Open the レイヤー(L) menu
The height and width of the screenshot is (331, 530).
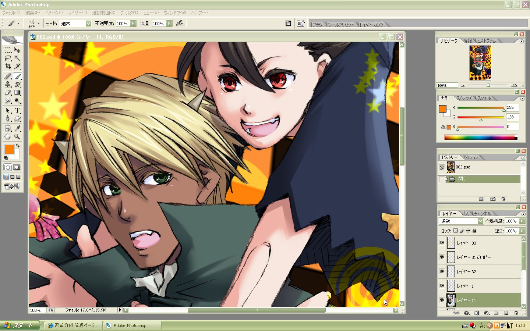[x=77, y=13]
